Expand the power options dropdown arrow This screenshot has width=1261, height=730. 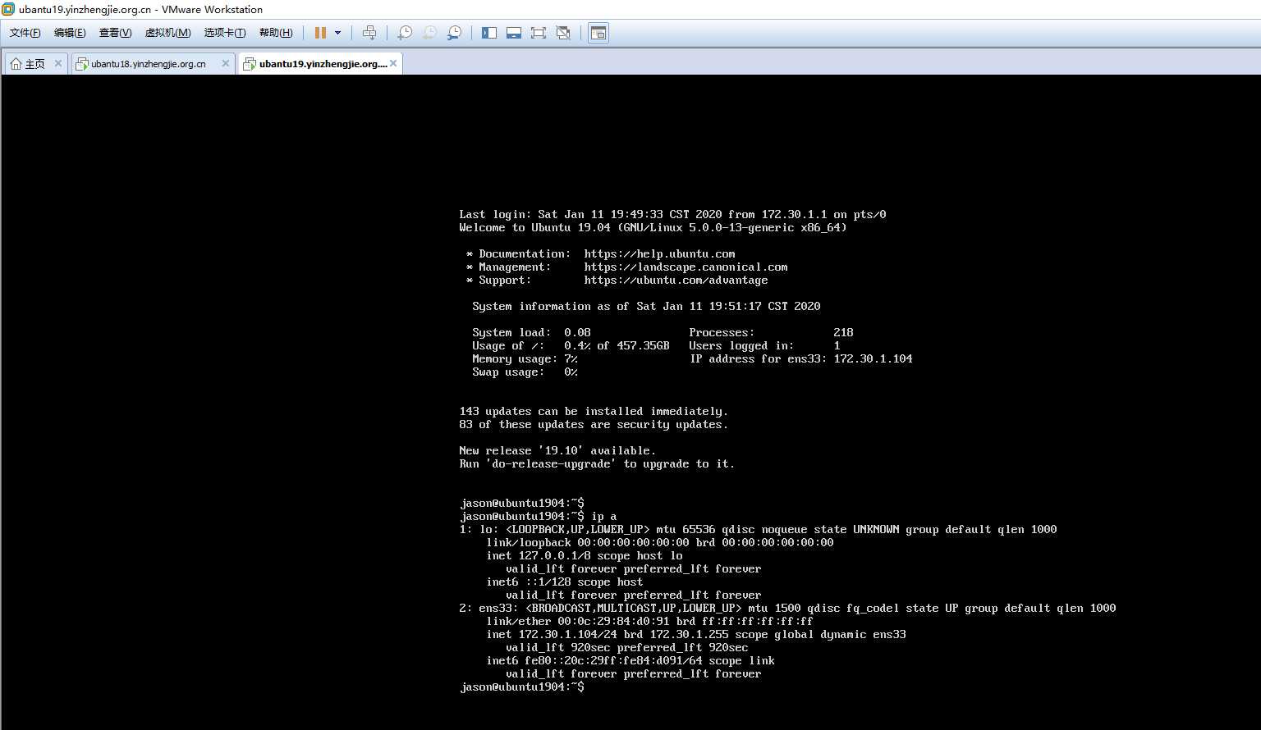click(x=337, y=33)
